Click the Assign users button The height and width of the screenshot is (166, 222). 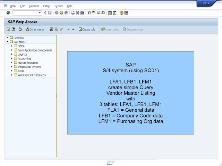[110, 29]
